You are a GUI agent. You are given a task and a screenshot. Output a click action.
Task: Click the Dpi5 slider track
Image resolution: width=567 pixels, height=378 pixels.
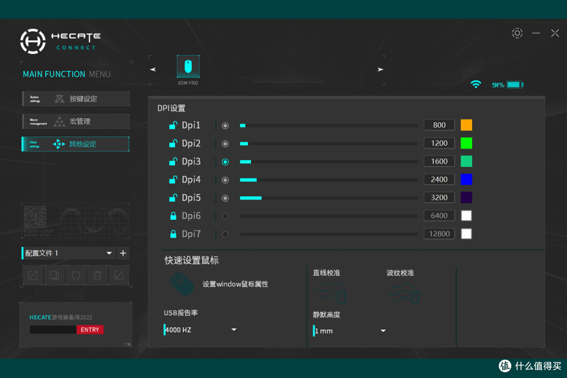point(329,198)
